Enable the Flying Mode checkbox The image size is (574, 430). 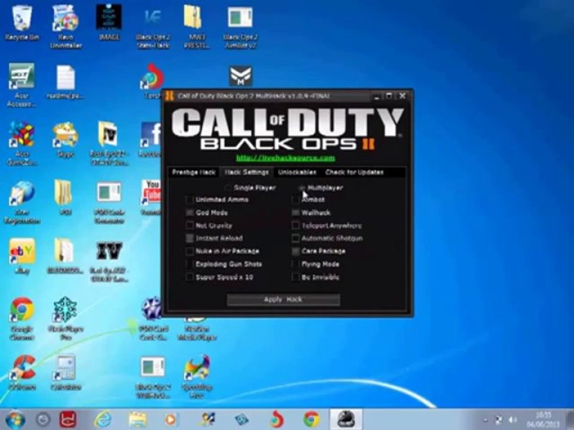click(295, 264)
